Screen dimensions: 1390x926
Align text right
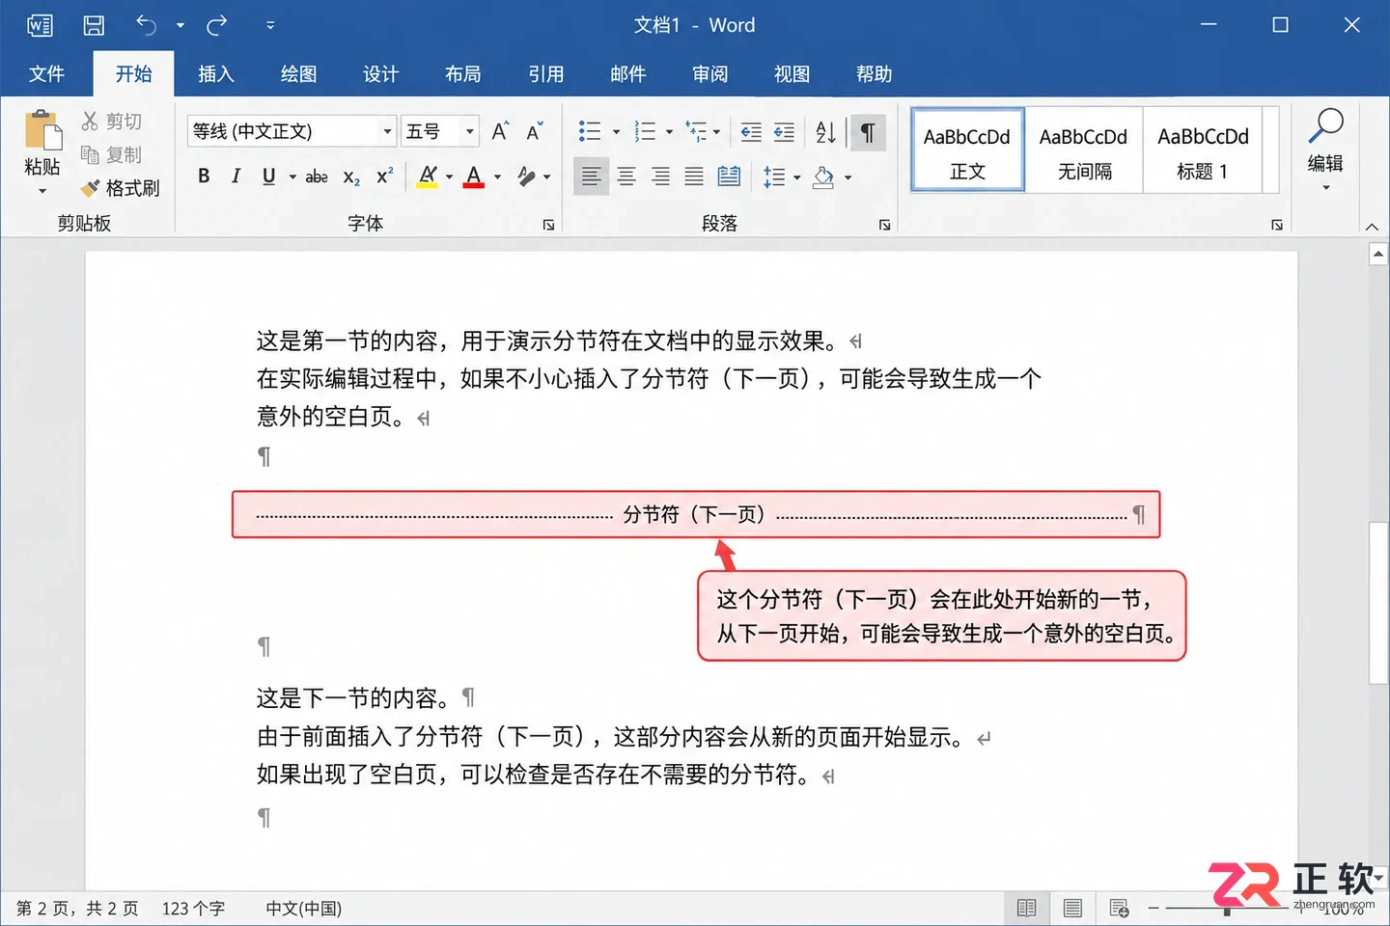pyautogui.click(x=660, y=177)
